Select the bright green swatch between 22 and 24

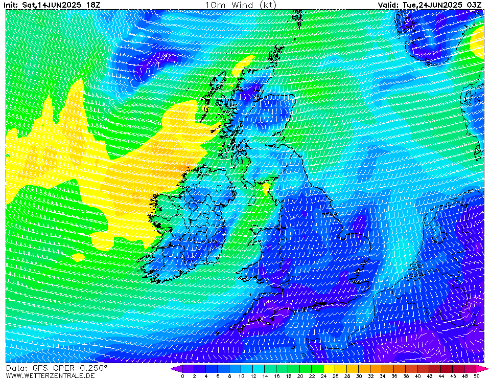point(317,369)
